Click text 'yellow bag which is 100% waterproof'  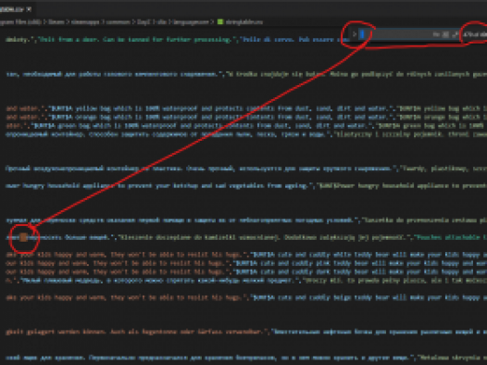pyautogui.click(x=136, y=108)
